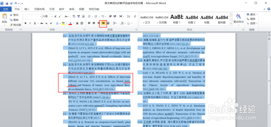
Task: Click the Phonetic Guide (文 pinyin) icon
Action: click(x=79, y=17)
